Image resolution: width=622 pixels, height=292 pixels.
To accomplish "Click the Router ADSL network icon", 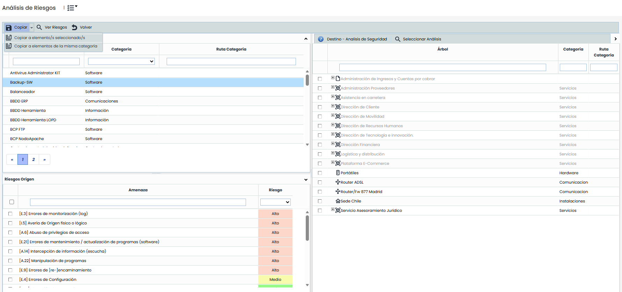I will 338,182.
